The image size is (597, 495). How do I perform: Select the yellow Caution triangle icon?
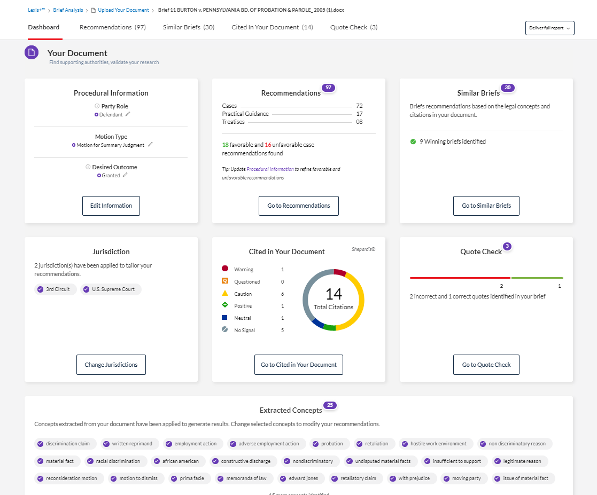pyautogui.click(x=226, y=294)
